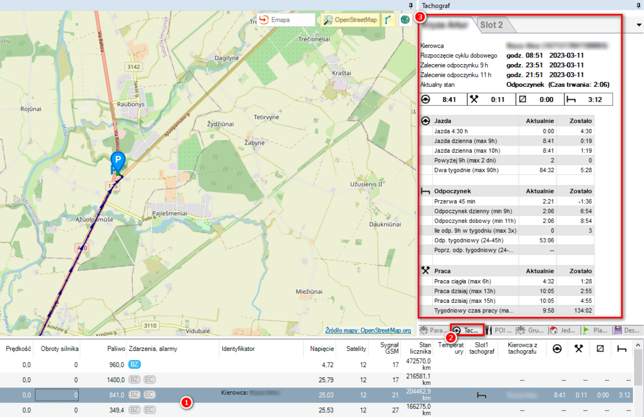Click the driving steering wheel icon in summary bar
Image resolution: width=644 pixels, height=417 pixels.
pyautogui.click(x=425, y=99)
